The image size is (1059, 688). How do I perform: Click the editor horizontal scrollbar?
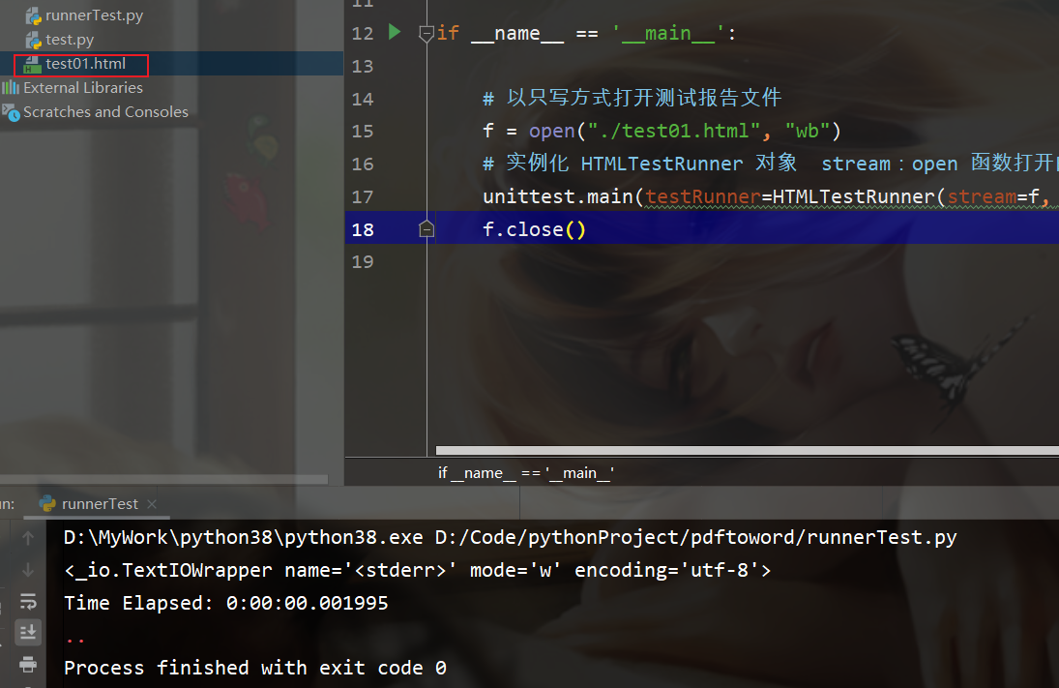coord(747,450)
